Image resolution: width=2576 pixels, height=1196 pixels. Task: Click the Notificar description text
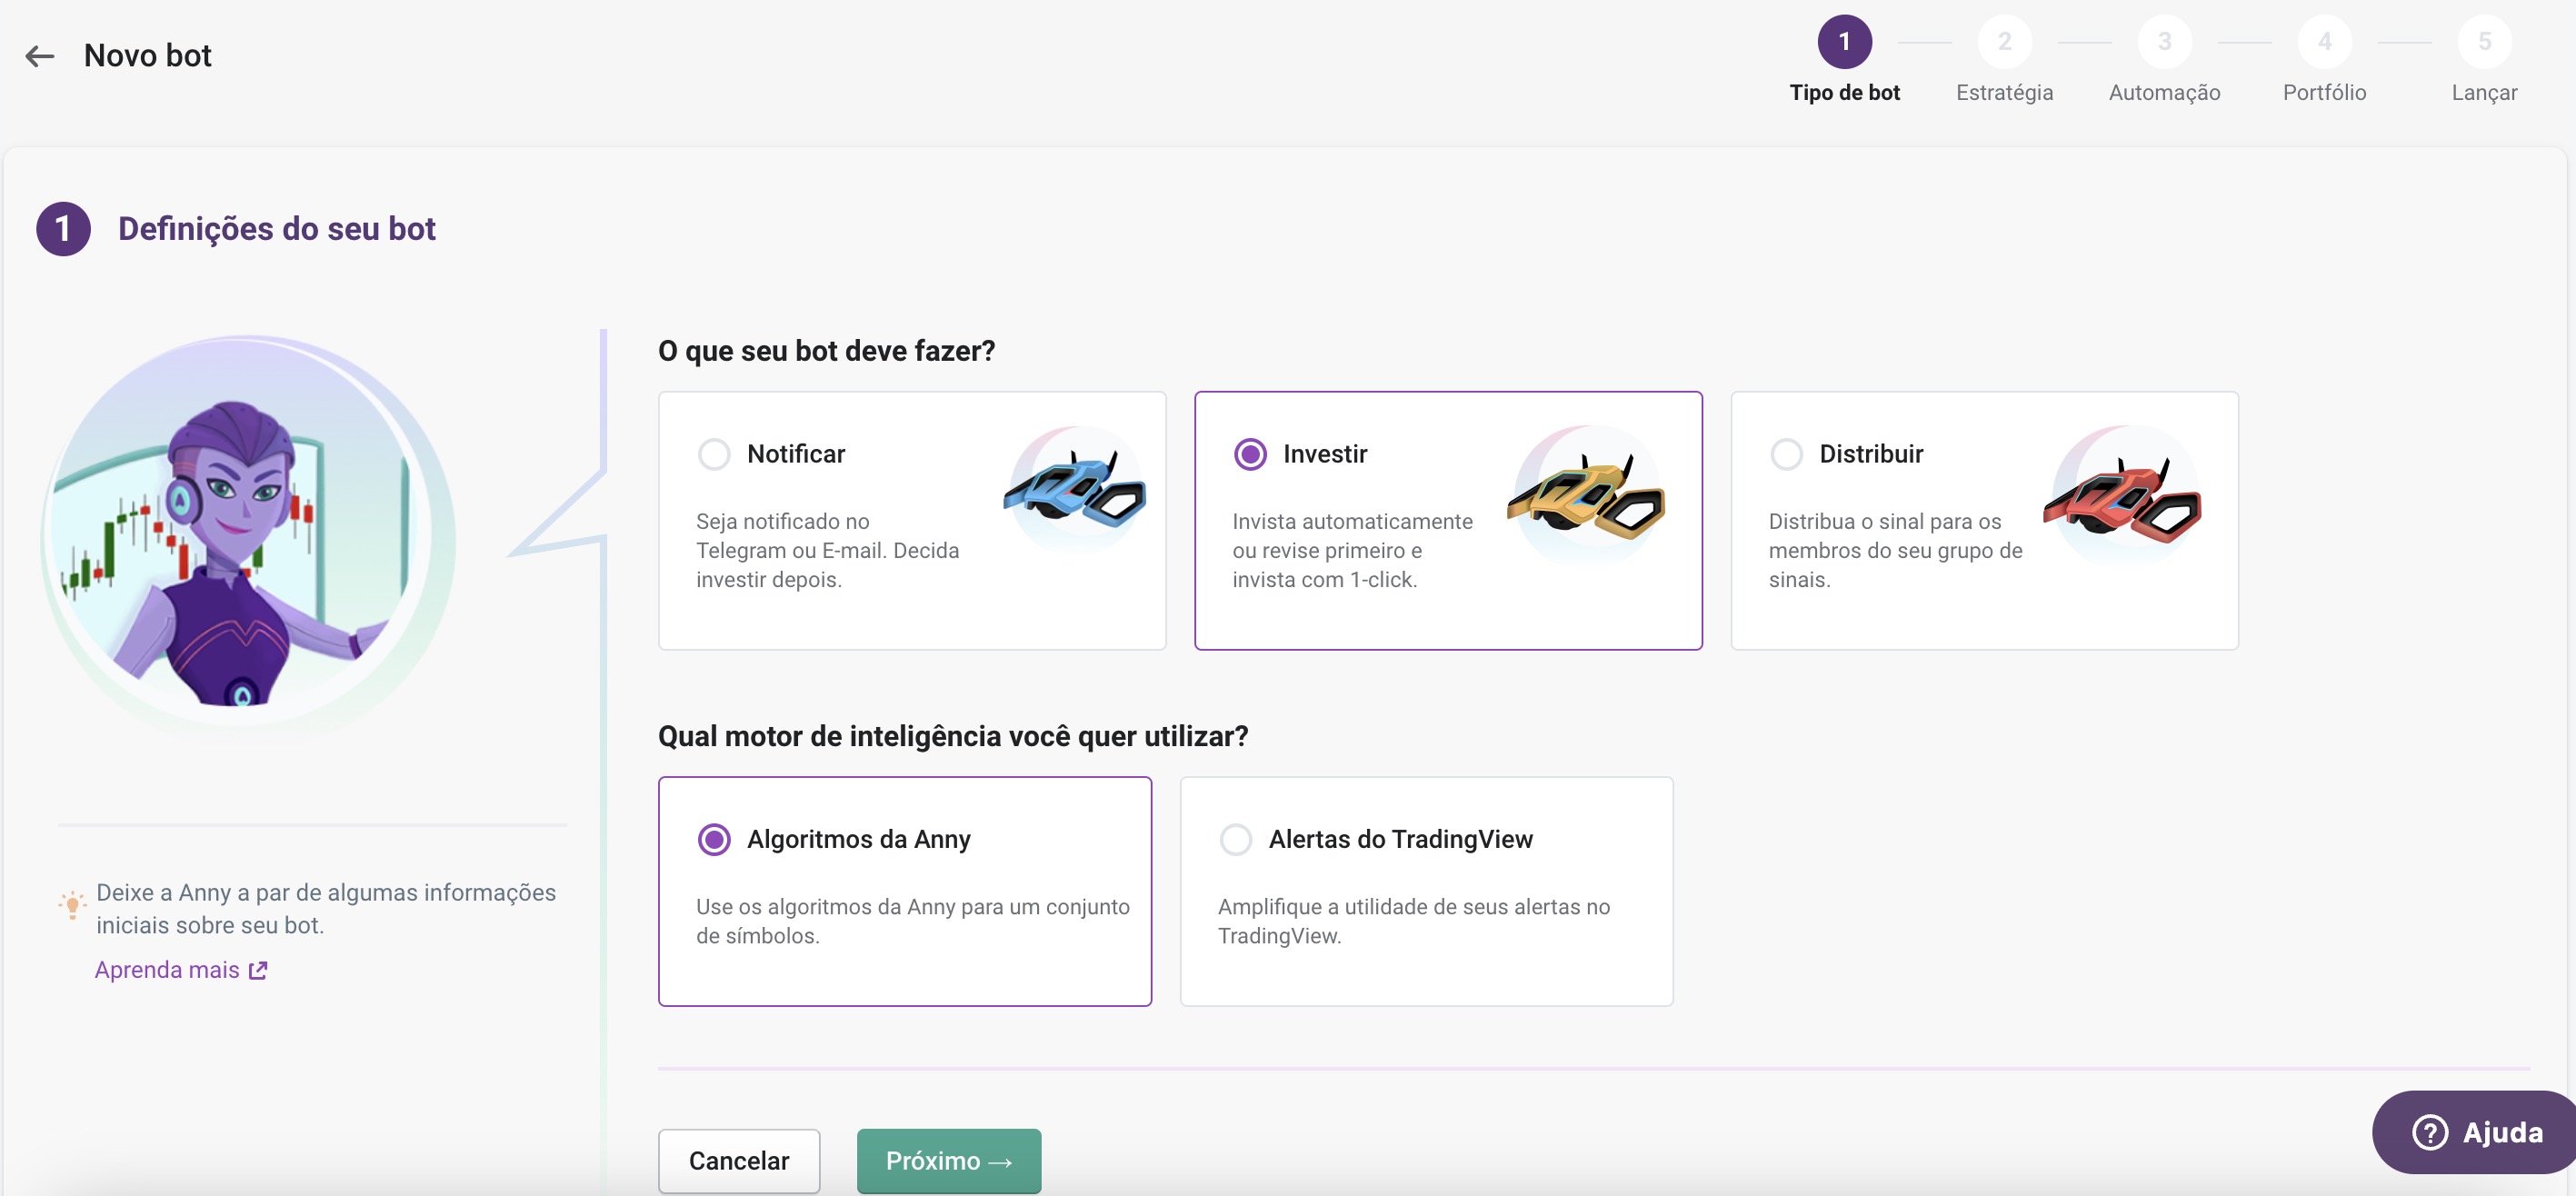(x=827, y=550)
